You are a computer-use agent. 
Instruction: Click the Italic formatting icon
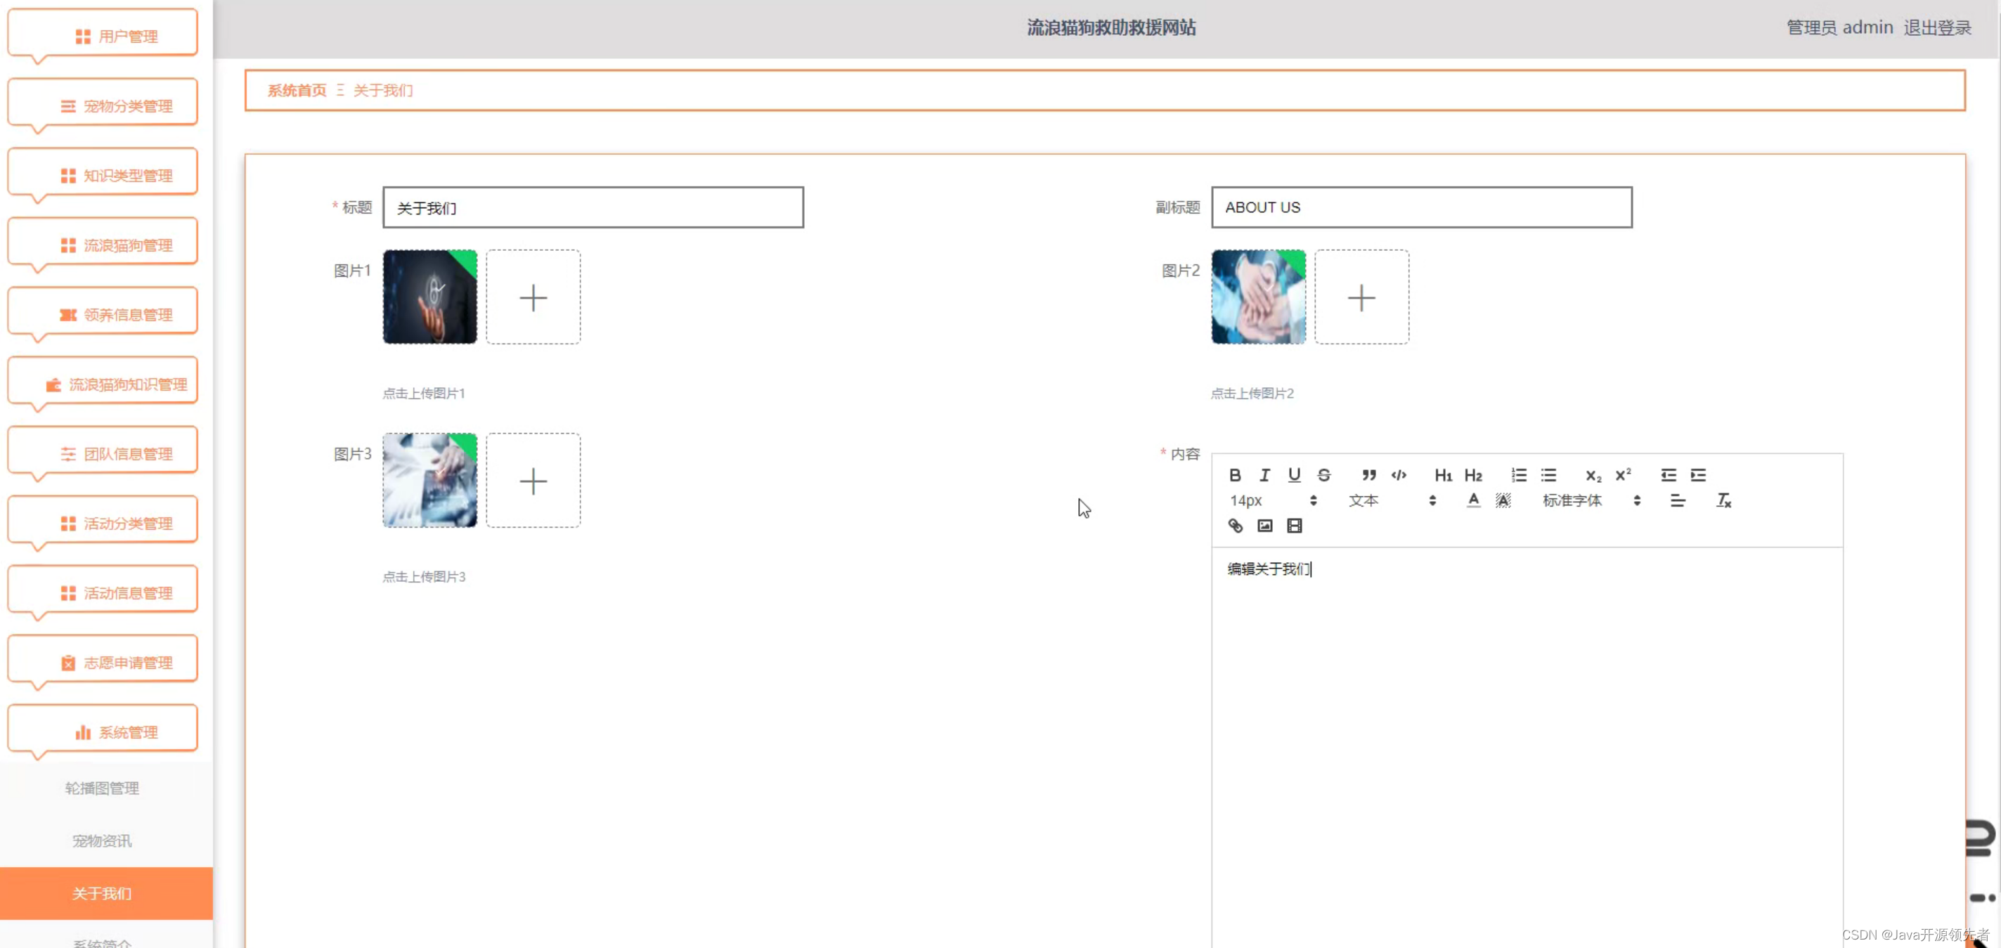1264,474
